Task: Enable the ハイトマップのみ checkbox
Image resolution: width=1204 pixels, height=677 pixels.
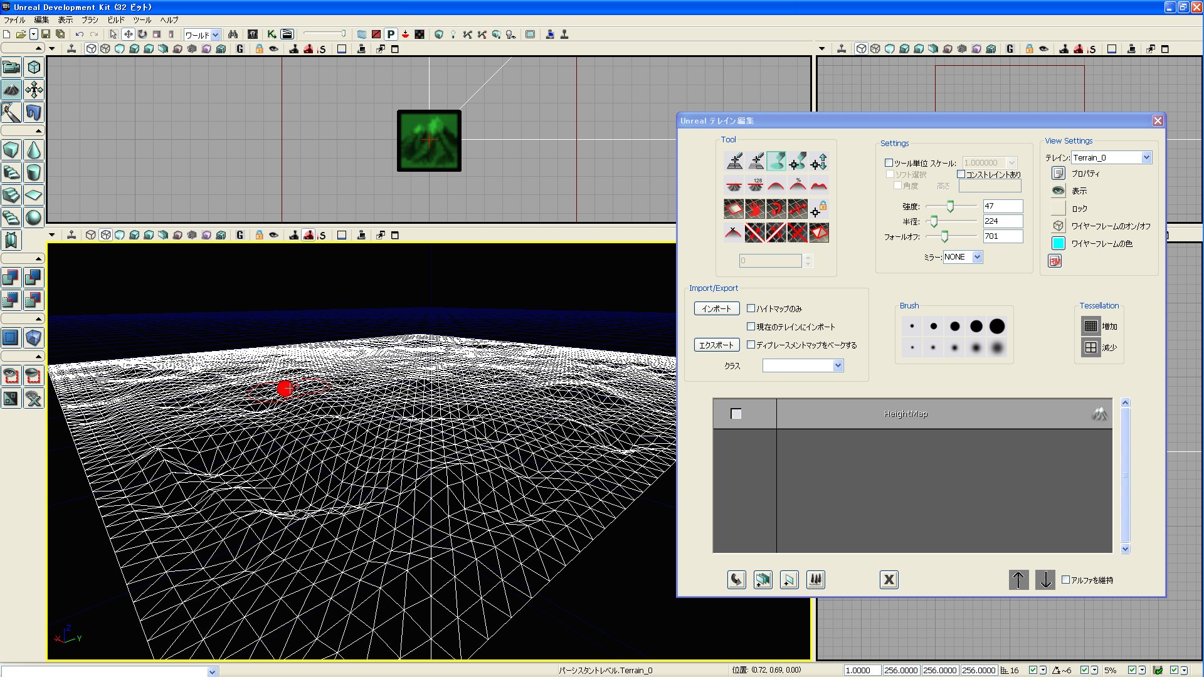Action: click(751, 308)
